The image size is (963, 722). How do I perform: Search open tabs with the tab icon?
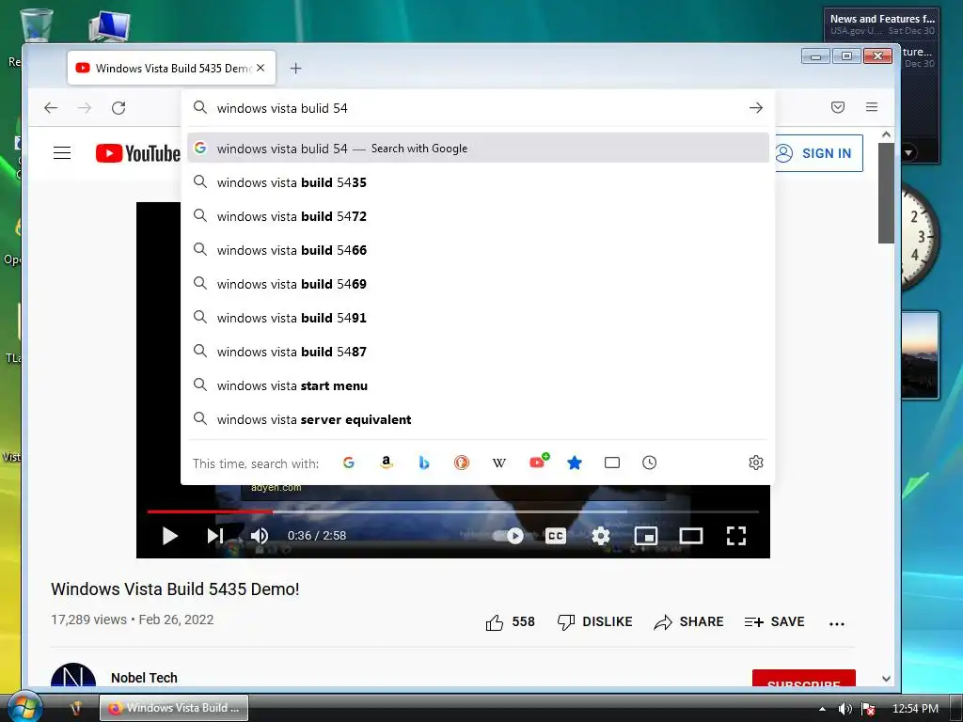[612, 463]
